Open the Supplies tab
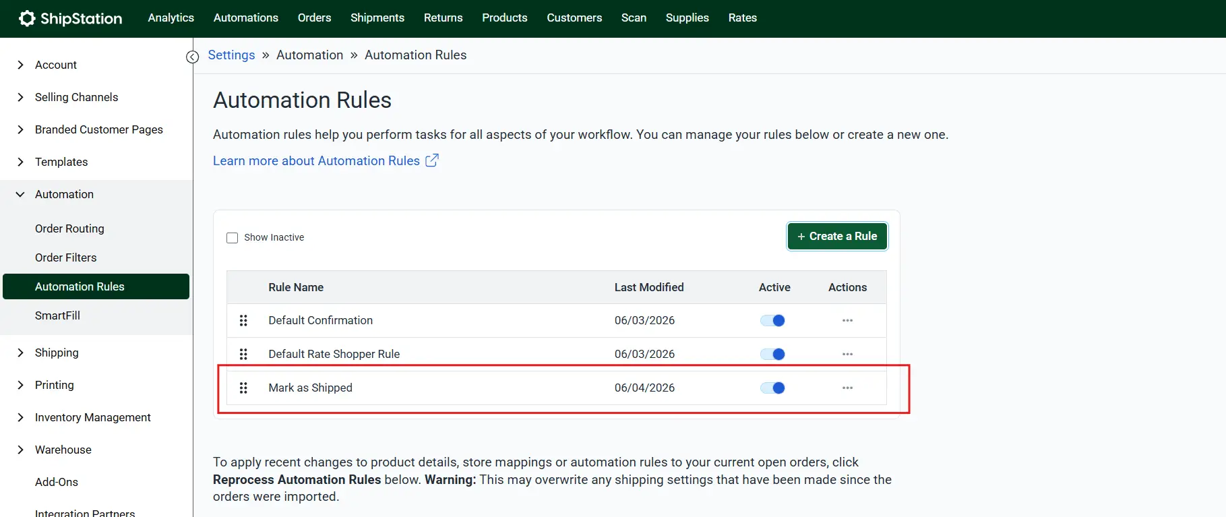 tap(687, 18)
